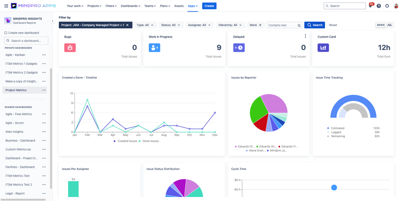Expand the Dashboards dropdown menu

coord(130,6)
